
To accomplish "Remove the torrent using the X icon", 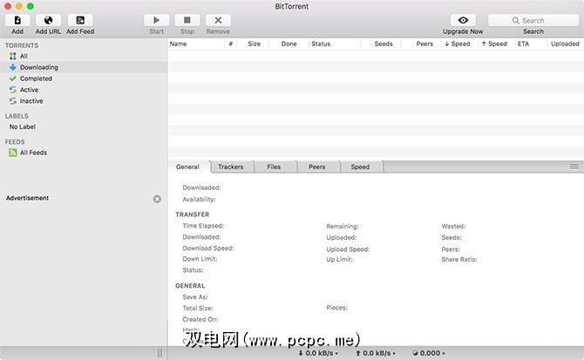I will (x=218, y=20).
